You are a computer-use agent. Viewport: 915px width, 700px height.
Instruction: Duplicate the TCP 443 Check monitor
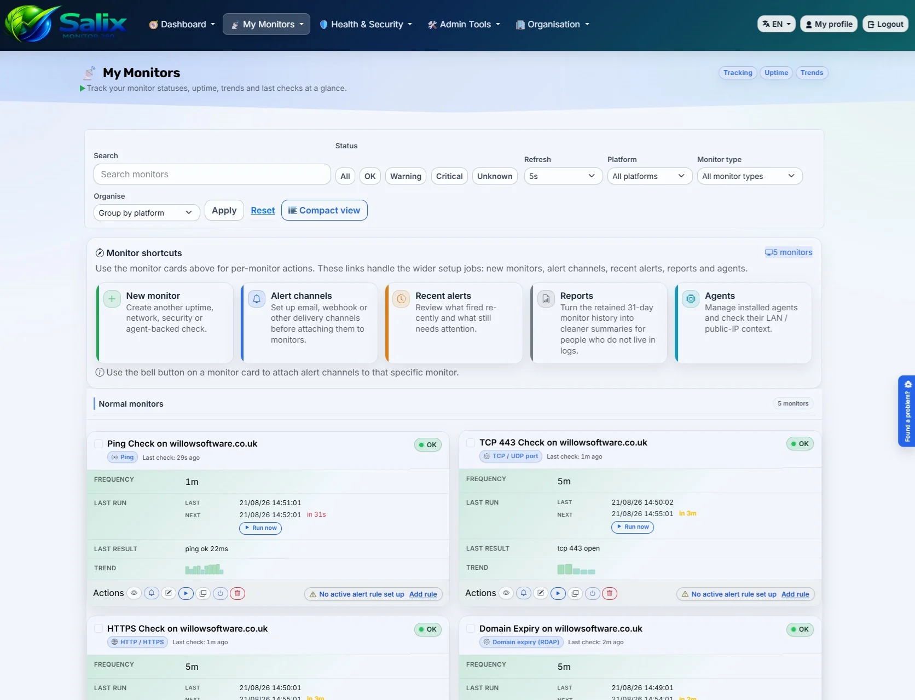point(575,593)
